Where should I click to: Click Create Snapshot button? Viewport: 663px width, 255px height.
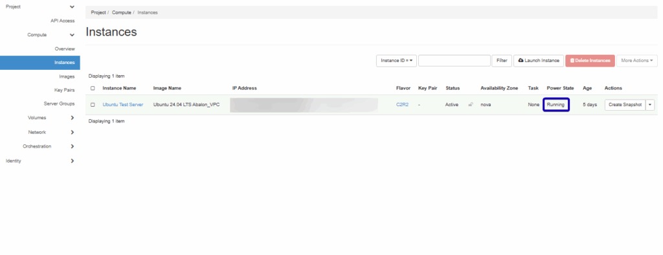[625, 104]
